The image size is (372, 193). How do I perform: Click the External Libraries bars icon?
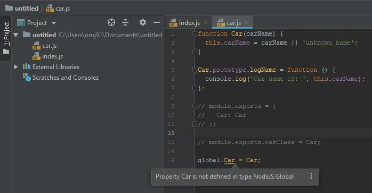pyautogui.click(x=27, y=66)
